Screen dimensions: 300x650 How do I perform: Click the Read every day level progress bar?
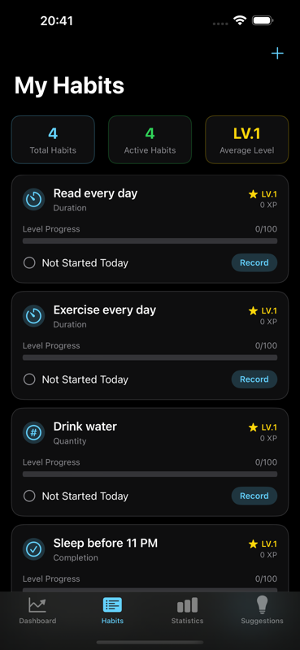pyautogui.click(x=150, y=240)
